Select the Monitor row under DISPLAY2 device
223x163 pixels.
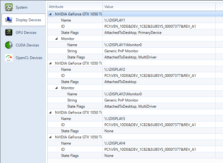(135, 88)
